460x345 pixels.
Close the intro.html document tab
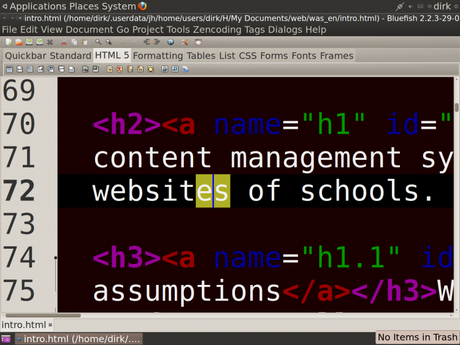pyautogui.click(x=50, y=325)
